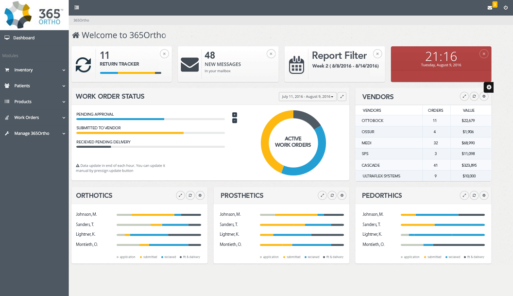Refresh the Orthotics panel
The width and height of the screenshot is (513, 296).
pos(190,195)
